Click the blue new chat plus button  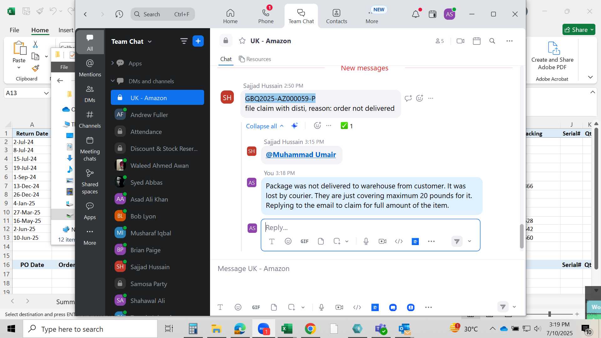(198, 41)
